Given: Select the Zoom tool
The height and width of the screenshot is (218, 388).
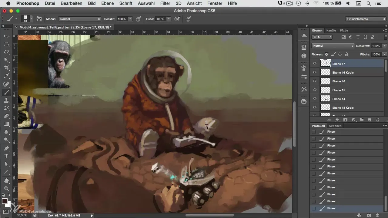Looking at the screenshot, I should point(6,188).
